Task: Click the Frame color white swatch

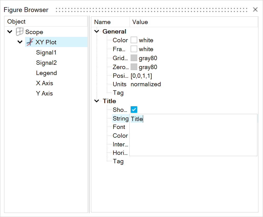Action: click(134, 49)
